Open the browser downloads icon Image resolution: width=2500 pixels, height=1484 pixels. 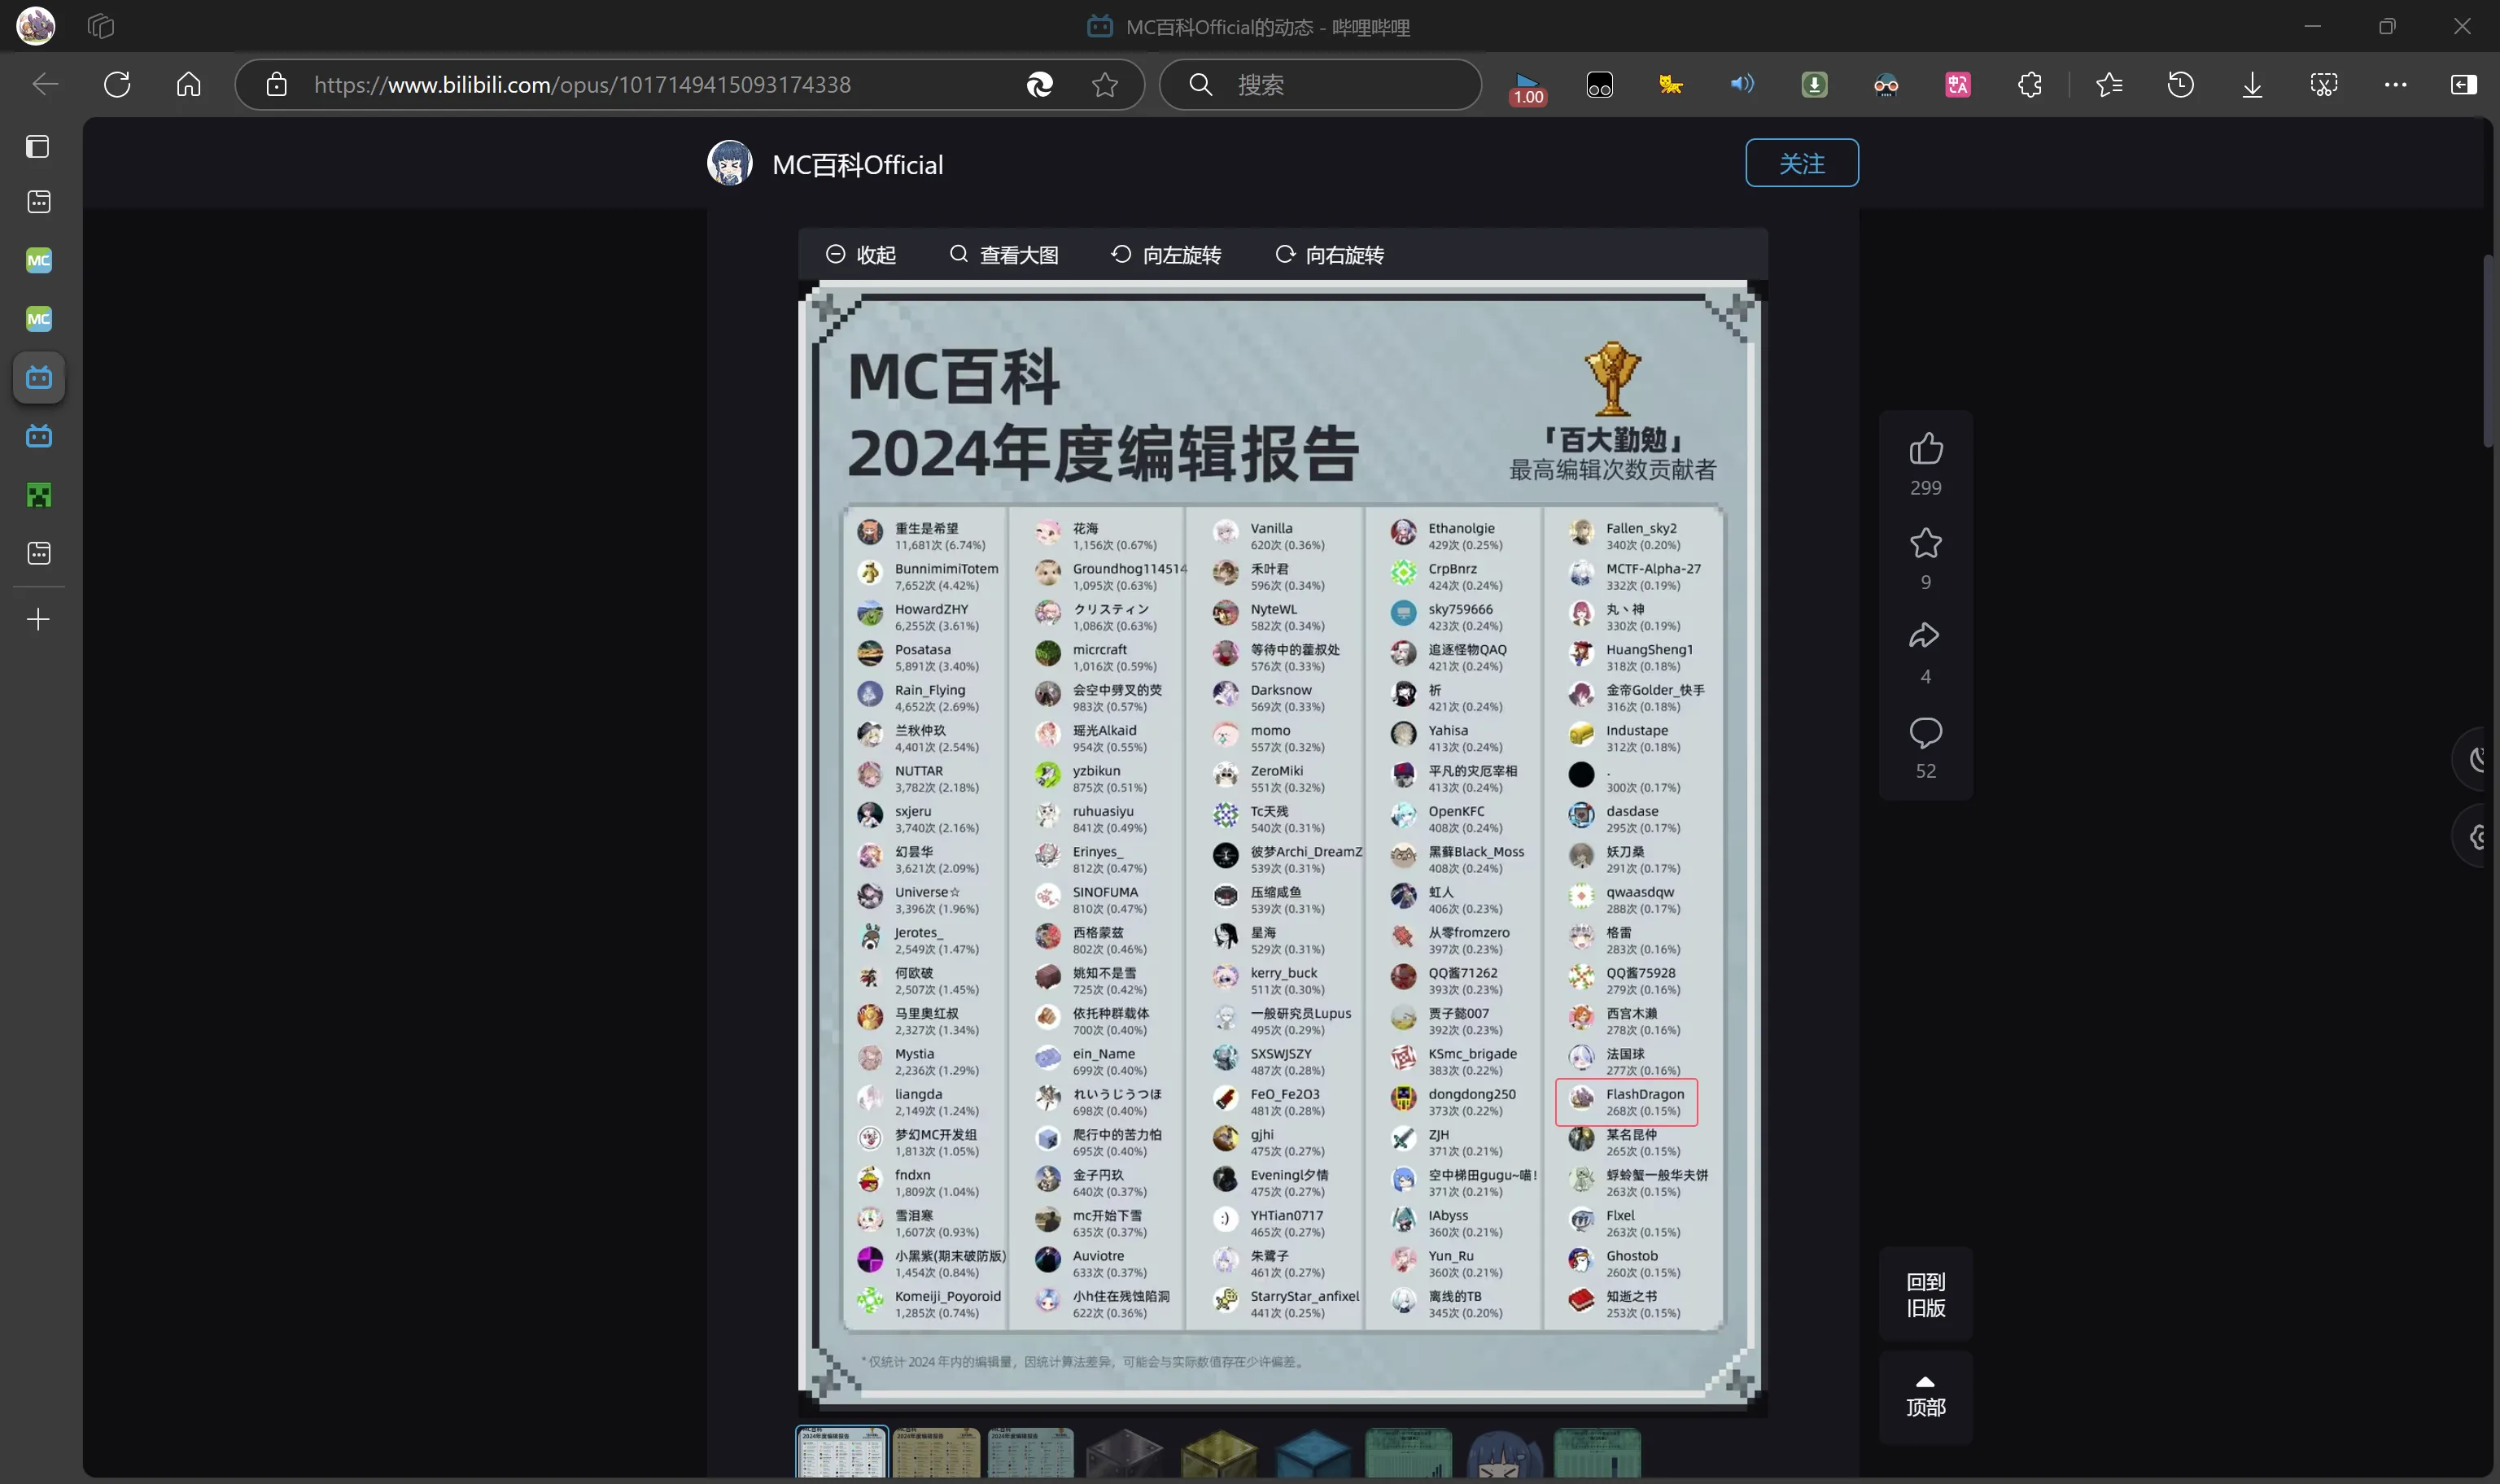click(2251, 84)
